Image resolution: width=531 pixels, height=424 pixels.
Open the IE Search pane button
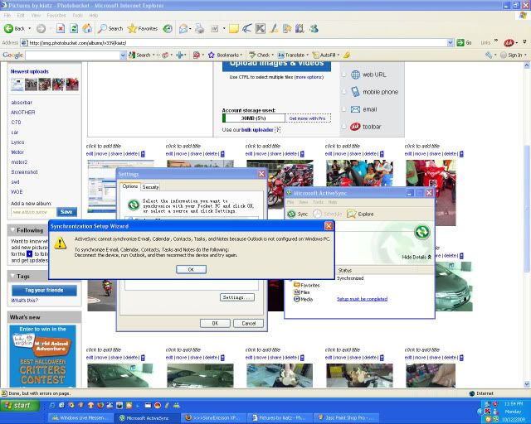(x=110, y=29)
